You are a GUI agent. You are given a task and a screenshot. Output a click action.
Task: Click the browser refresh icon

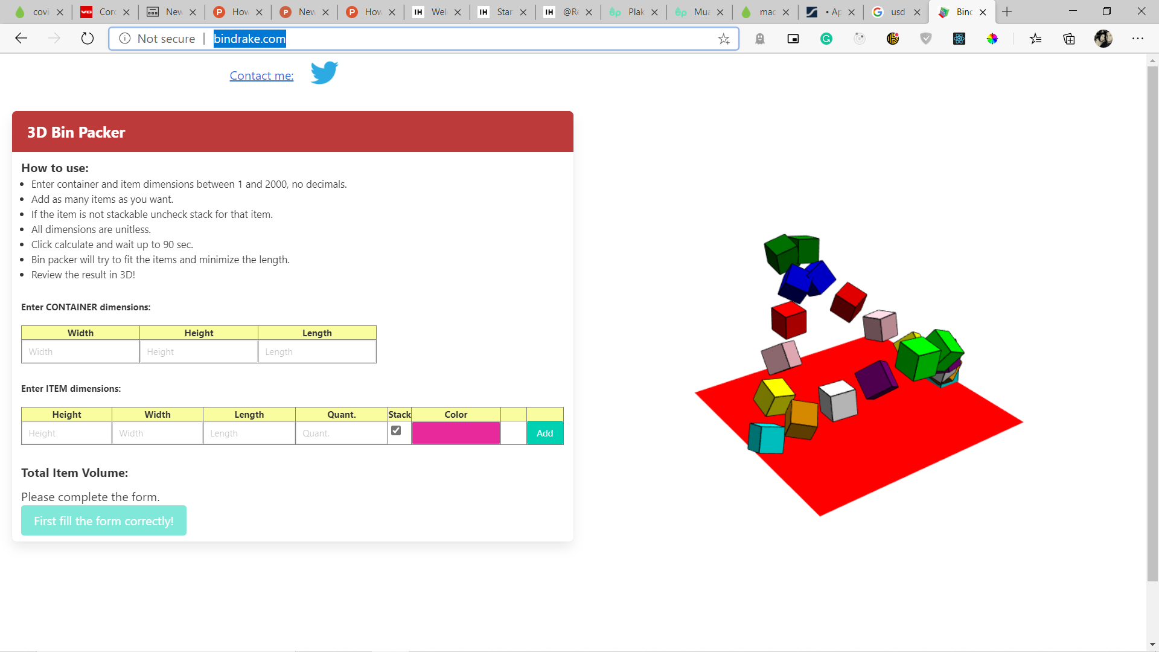[88, 39]
